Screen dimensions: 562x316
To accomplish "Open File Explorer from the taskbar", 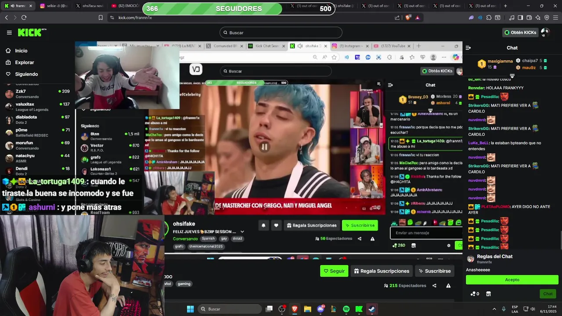I will tap(307, 309).
